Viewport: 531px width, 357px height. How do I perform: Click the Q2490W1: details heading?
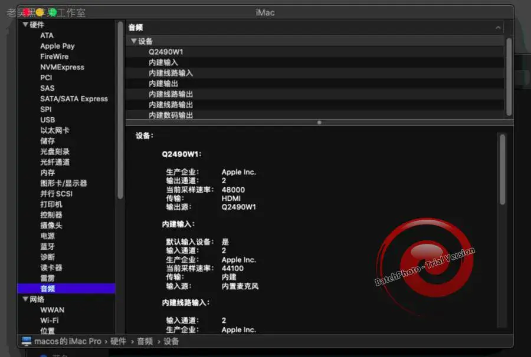(182, 154)
